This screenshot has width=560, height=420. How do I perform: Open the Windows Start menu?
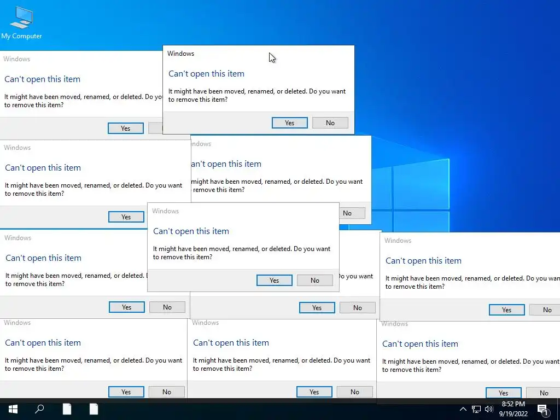(x=13, y=409)
